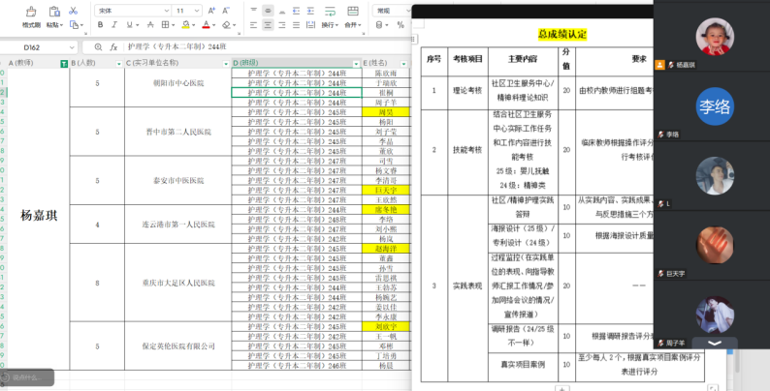Image resolution: width=770 pixels, height=391 pixels.
Task: Click the increase font size icon
Action: [x=211, y=11]
